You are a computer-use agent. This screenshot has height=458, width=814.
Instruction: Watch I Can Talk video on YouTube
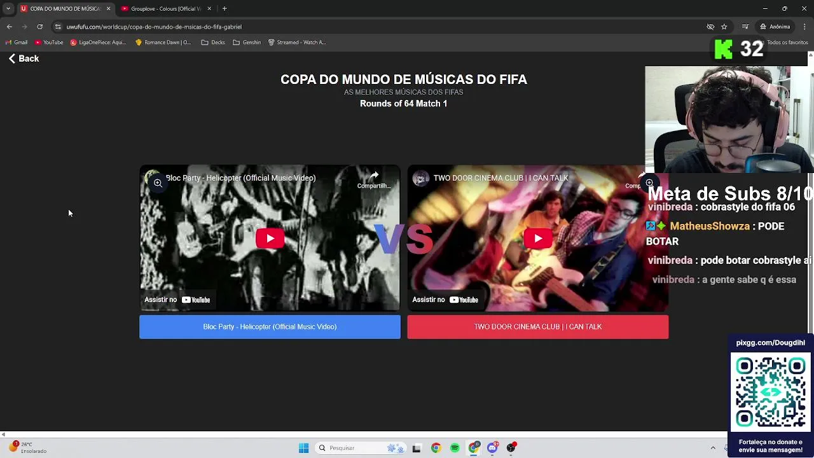tap(445, 300)
